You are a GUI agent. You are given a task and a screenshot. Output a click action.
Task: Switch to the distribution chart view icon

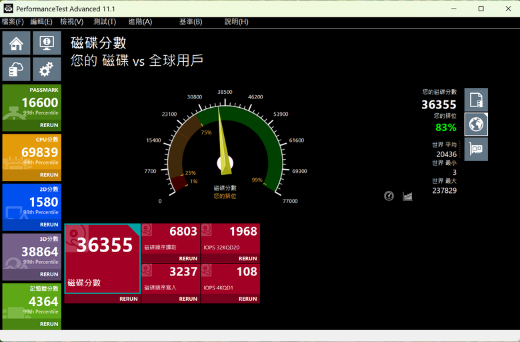click(x=407, y=196)
